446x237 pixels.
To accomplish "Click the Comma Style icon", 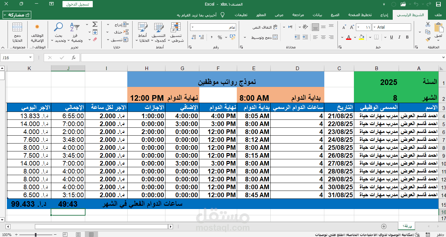I will [x=211, y=37].
